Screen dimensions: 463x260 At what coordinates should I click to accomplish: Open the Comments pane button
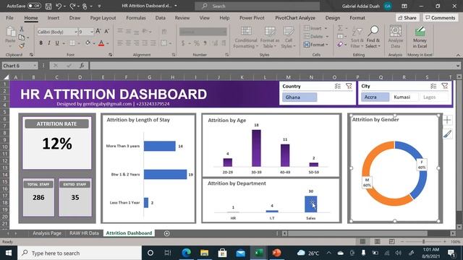coord(441,17)
